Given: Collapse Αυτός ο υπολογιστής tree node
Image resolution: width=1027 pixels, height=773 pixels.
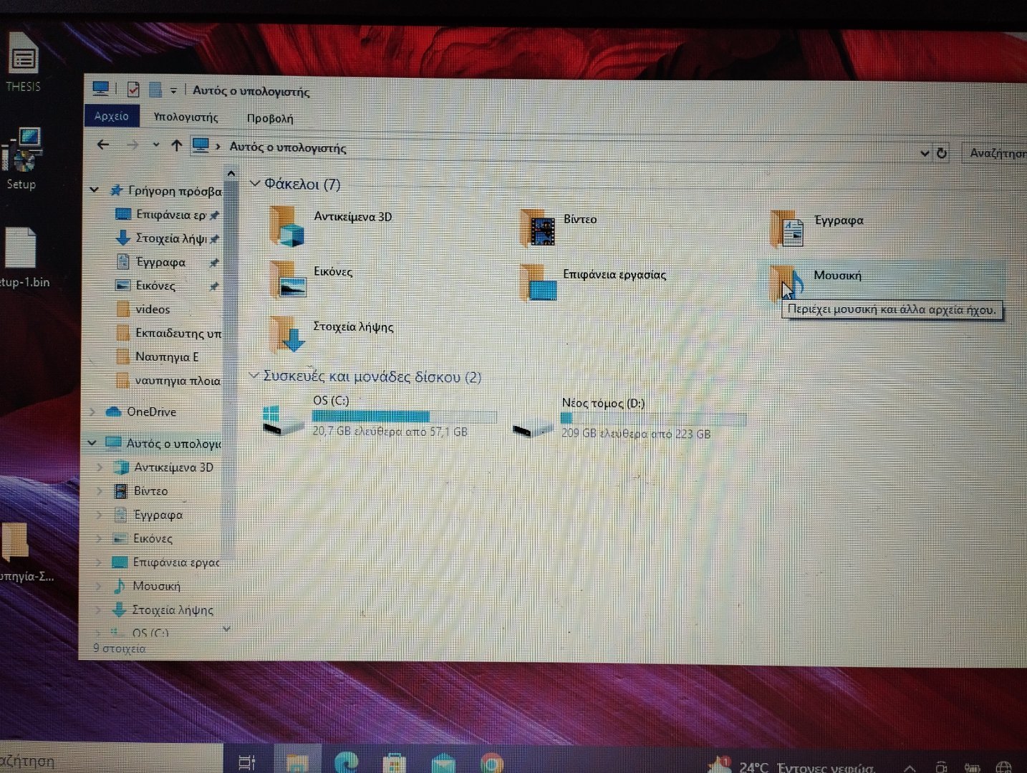Looking at the screenshot, I should pyautogui.click(x=92, y=442).
